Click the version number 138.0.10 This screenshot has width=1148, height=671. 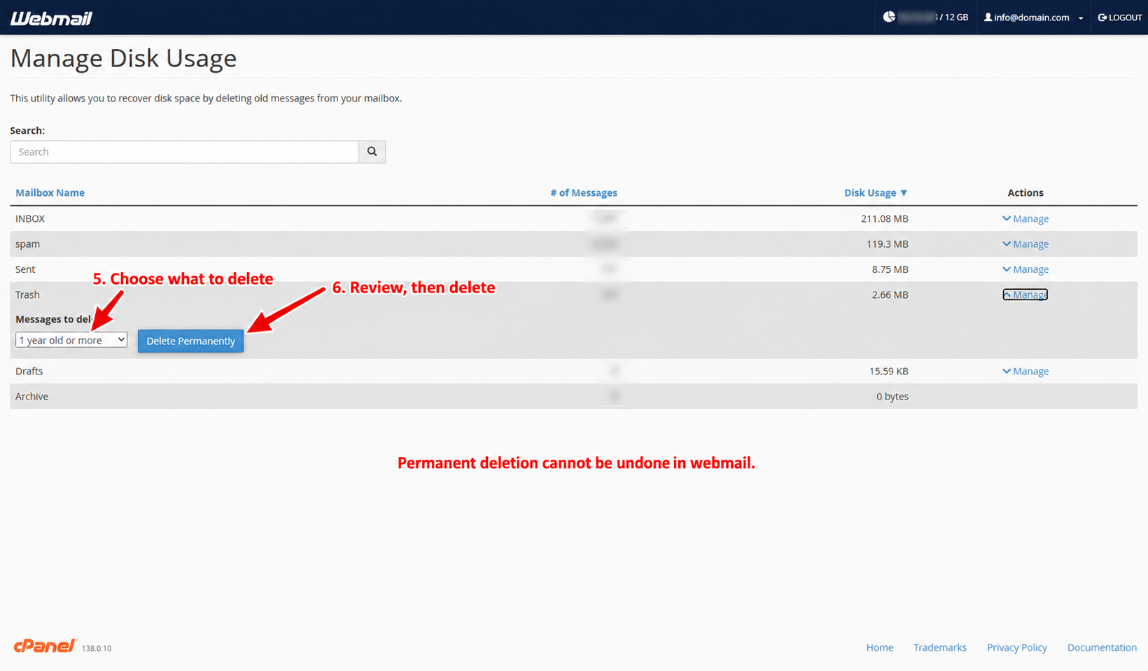pos(97,649)
